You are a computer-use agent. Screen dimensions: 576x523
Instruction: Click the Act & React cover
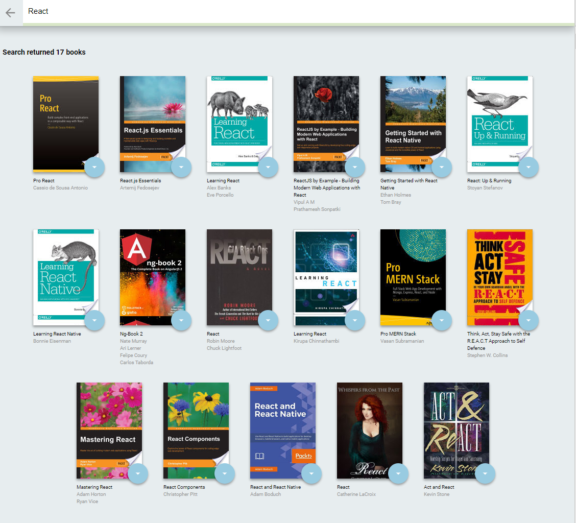(x=456, y=431)
